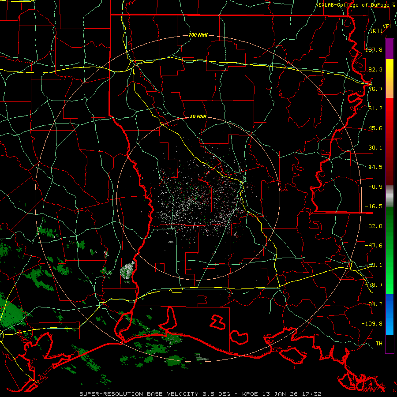Select the -78.7 scale label
This screenshot has width=397, height=397.
coord(374,285)
